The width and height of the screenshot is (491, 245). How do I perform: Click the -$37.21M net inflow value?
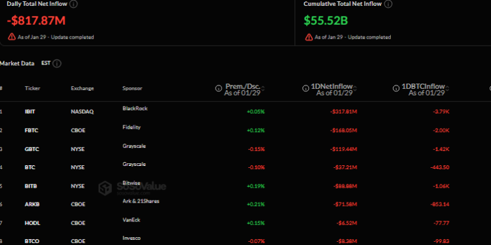click(345, 167)
